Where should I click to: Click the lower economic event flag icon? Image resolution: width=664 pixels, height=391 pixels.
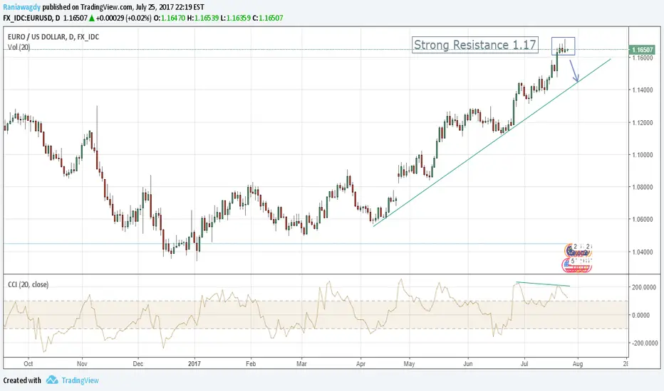pos(577,264)
